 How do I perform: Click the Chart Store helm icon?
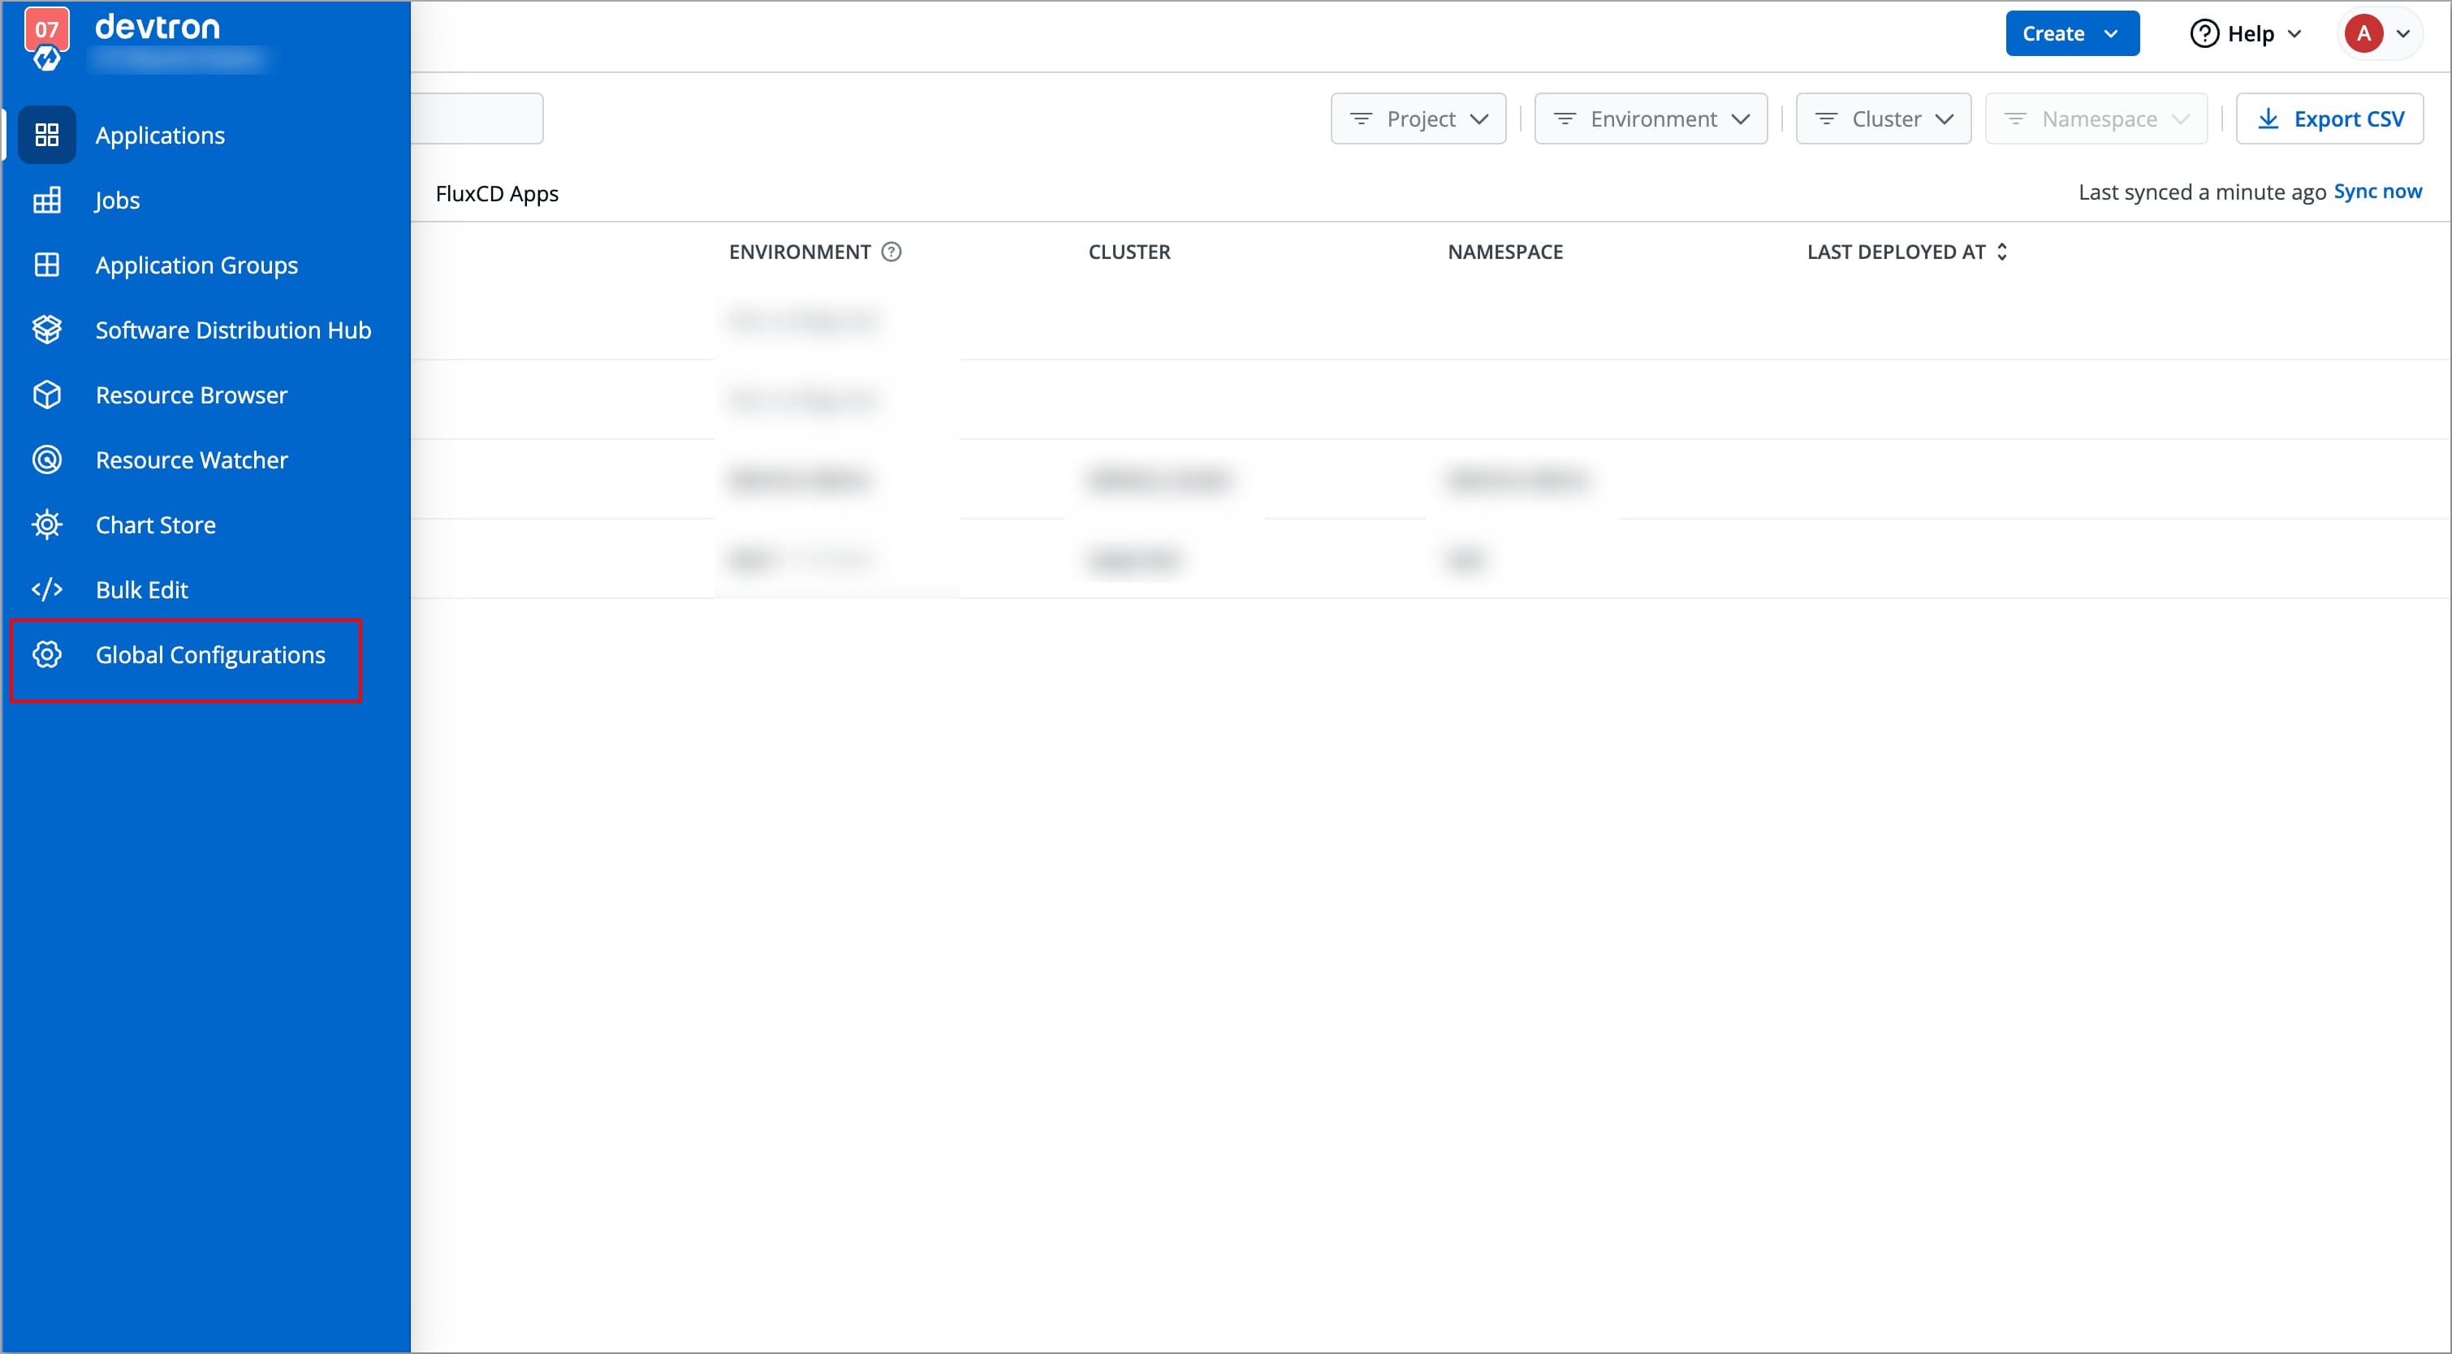(46, 524)
